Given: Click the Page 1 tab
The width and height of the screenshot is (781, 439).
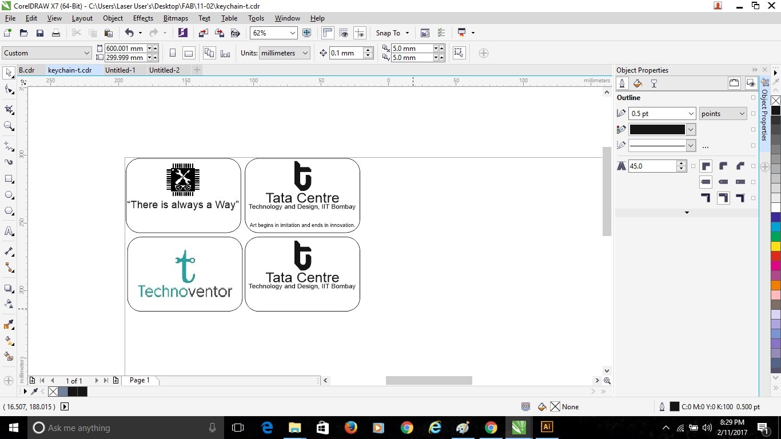Looking at the screenshot, I should tap(140, 380).
